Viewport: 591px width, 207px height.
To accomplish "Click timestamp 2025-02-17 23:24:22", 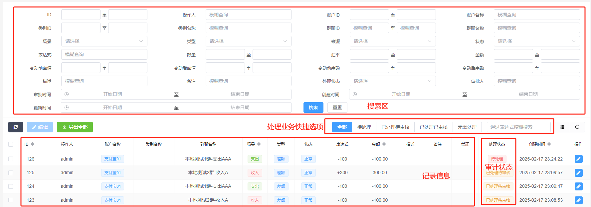I will [x=541, y=159].
